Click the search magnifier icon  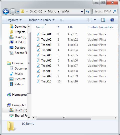tap(115, 11)
